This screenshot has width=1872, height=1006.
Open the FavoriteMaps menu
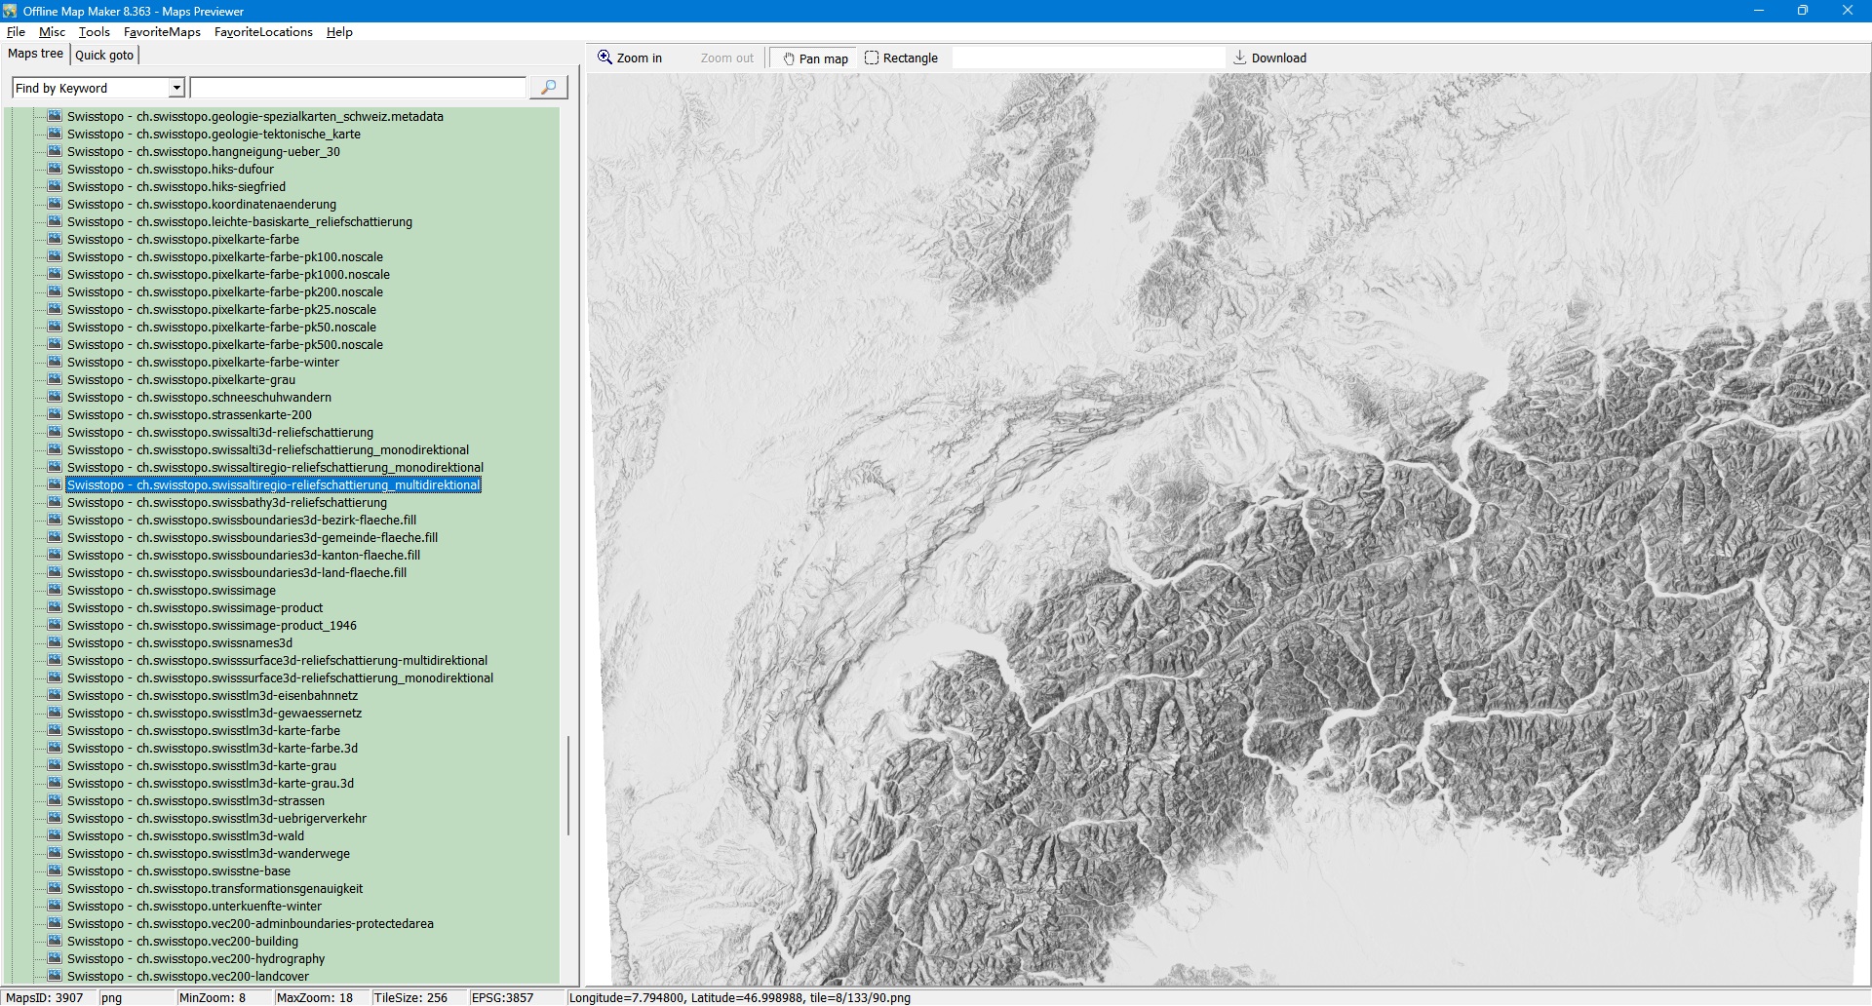click(162, 32)
